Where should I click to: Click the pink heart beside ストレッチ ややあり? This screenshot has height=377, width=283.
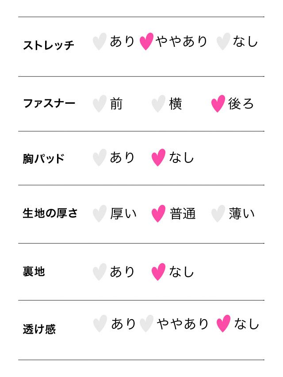tap(146, 42)
